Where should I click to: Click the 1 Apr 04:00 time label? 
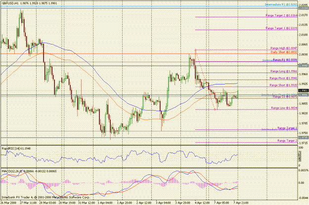(105, 203)
